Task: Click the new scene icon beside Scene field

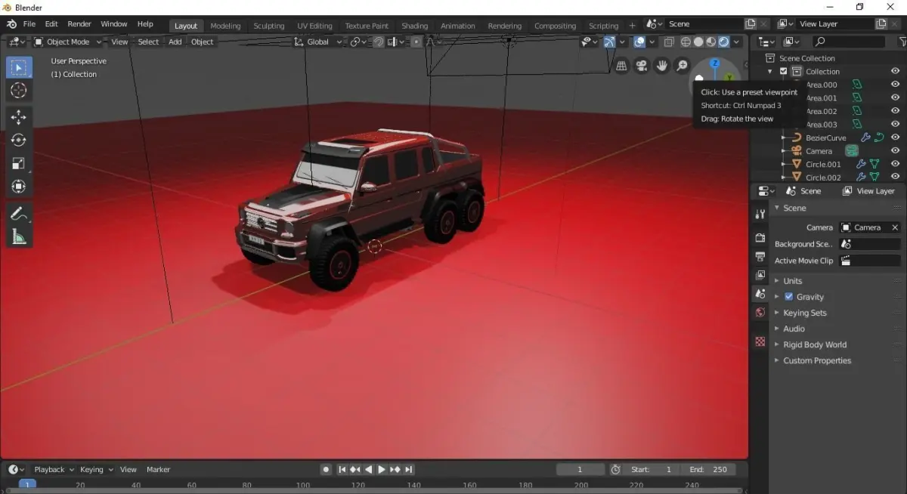Action: coord(751,24)
